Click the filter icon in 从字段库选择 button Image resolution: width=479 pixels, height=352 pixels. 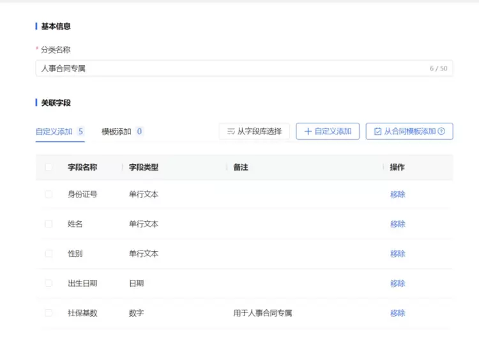tap(231, 132)
